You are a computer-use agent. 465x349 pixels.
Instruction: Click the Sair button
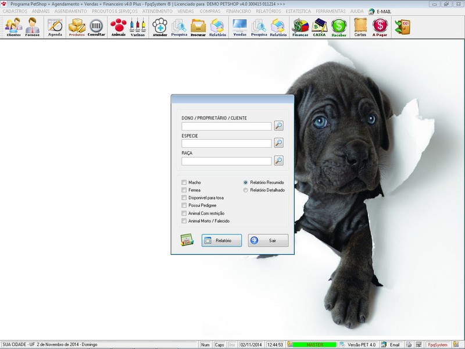pyautogui.click(x=268, y=240)
